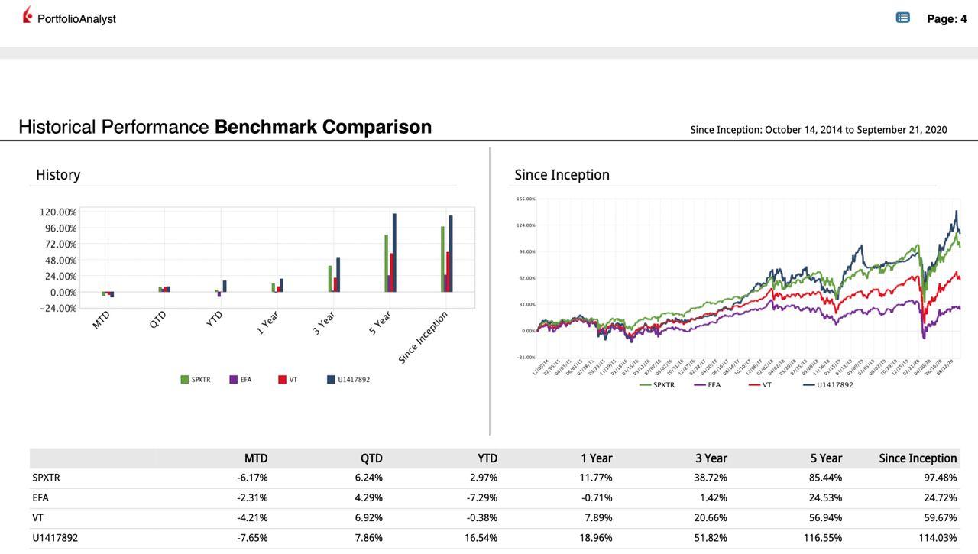Click the EFA row label in table
Image resolution: width=978 pixels, height=554 pixels.
[x=40, y=498]
